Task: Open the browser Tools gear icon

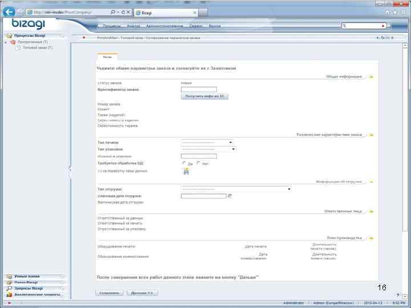Action: pos(404,12)
